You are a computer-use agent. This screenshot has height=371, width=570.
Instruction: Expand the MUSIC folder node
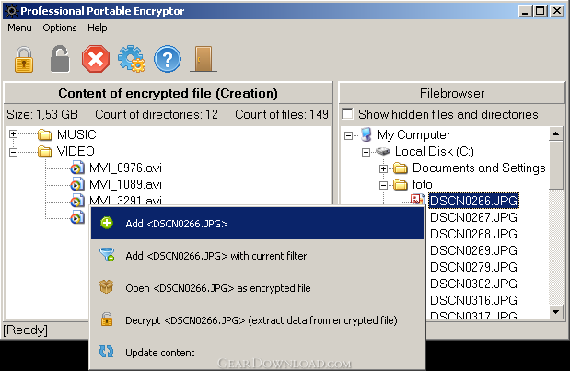[14, 134]
